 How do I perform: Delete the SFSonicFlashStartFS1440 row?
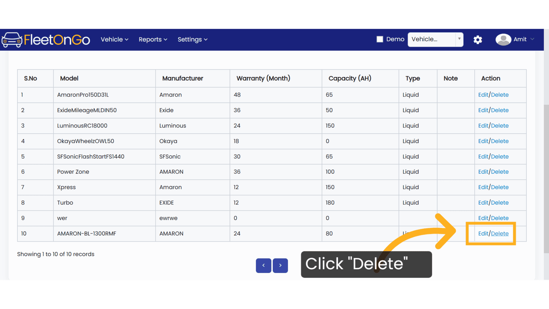[500, 157]
